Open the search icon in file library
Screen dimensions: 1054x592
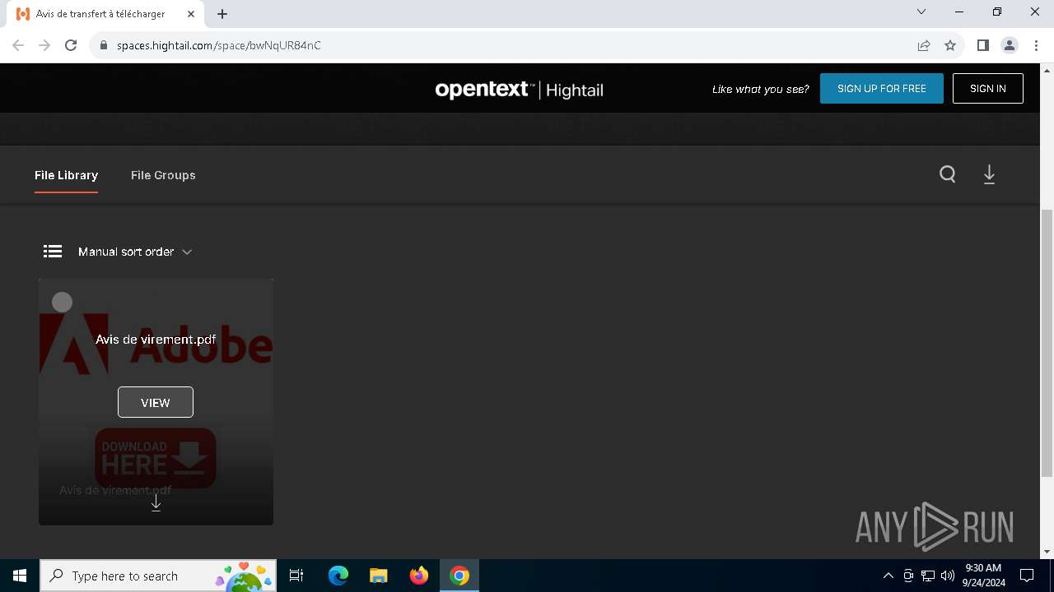pos(948,174)
